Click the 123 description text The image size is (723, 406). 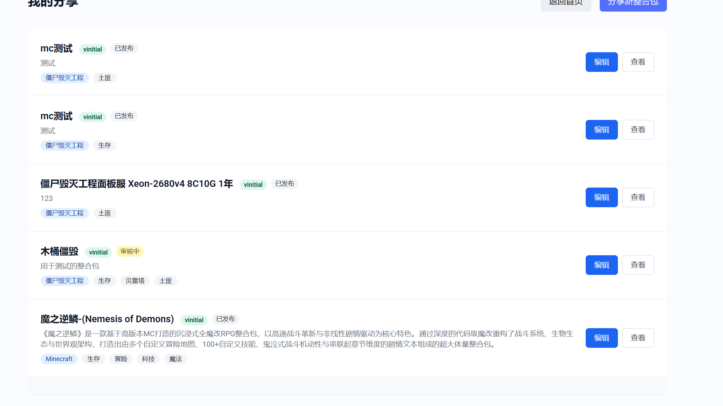47,198
